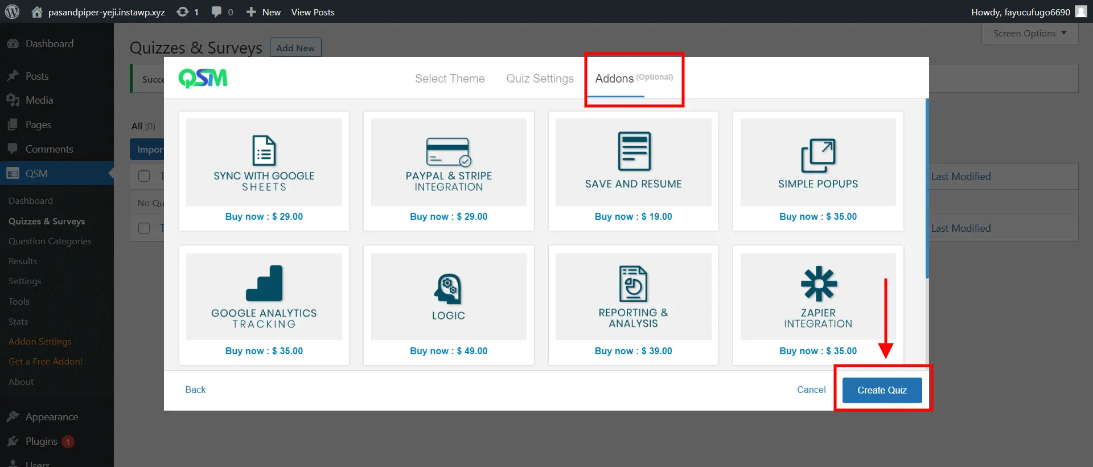Open Quizzes & Surveys submenu item
The image size is (1093, 467).
tap(47, 221)
